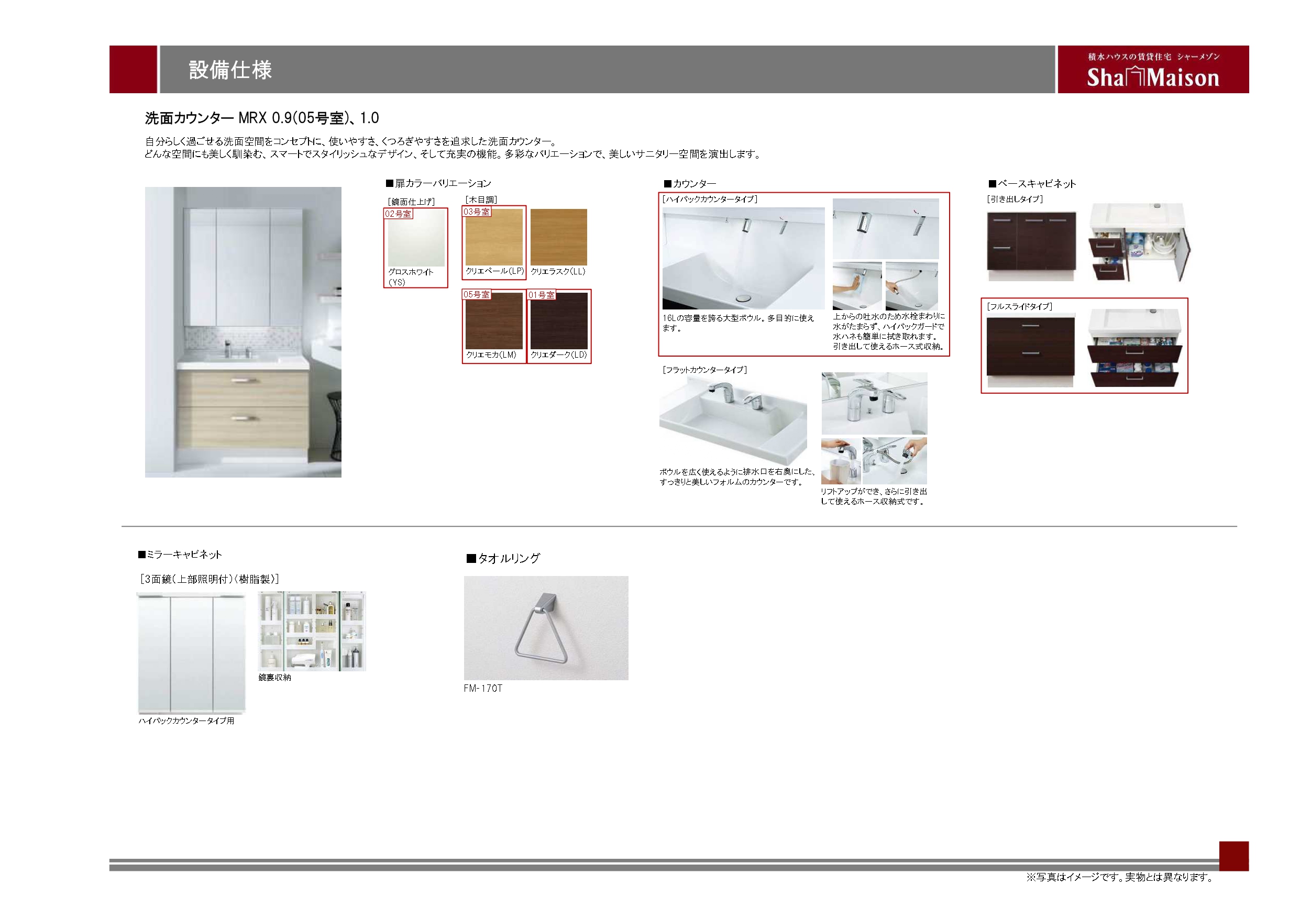Click the [ハイバックカウンタータイプ] label
Viewport: 1300px width, 919px height.
(710, 200)
